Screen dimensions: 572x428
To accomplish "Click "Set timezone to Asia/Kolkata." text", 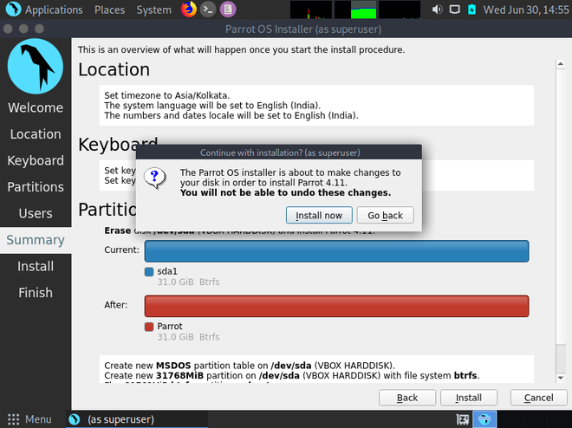I will click(x=167, y=95).
